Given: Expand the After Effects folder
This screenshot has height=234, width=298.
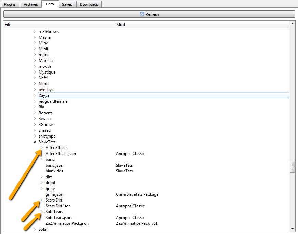Looking at the screenshot, I should 41,148.
